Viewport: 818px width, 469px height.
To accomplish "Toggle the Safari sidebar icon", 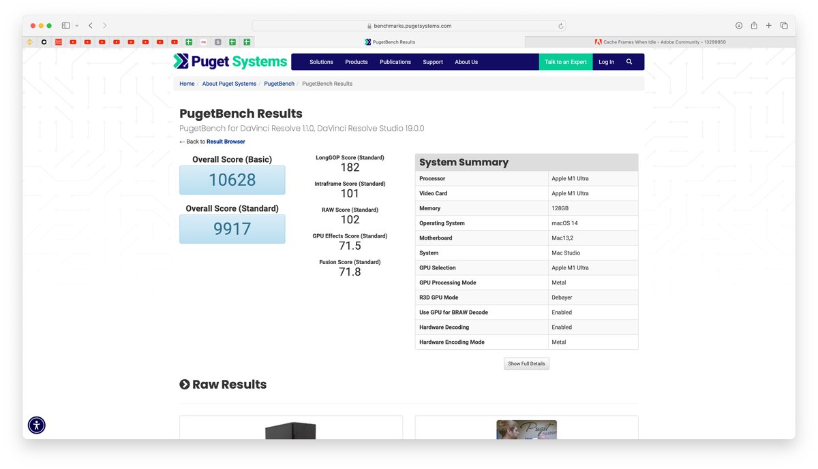I will pyautogui.click(x=66, y=25).
